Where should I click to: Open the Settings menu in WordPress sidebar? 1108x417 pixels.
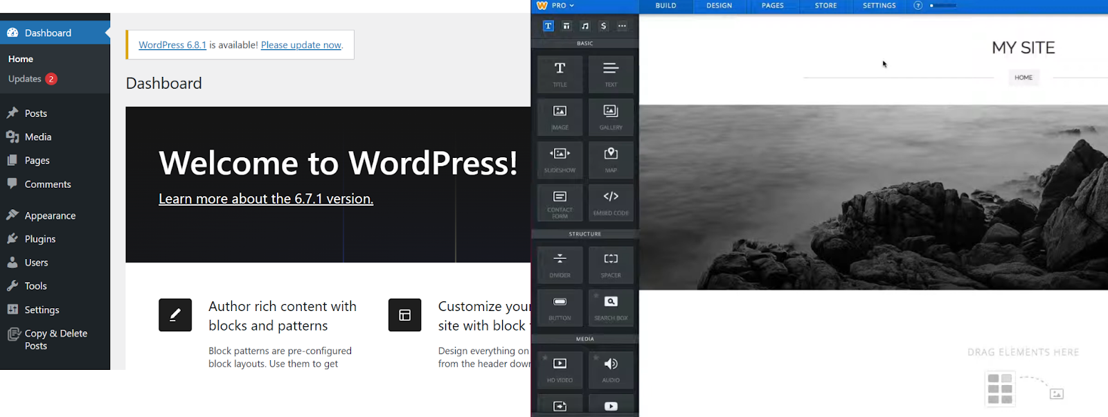click(x=55, y=310)
